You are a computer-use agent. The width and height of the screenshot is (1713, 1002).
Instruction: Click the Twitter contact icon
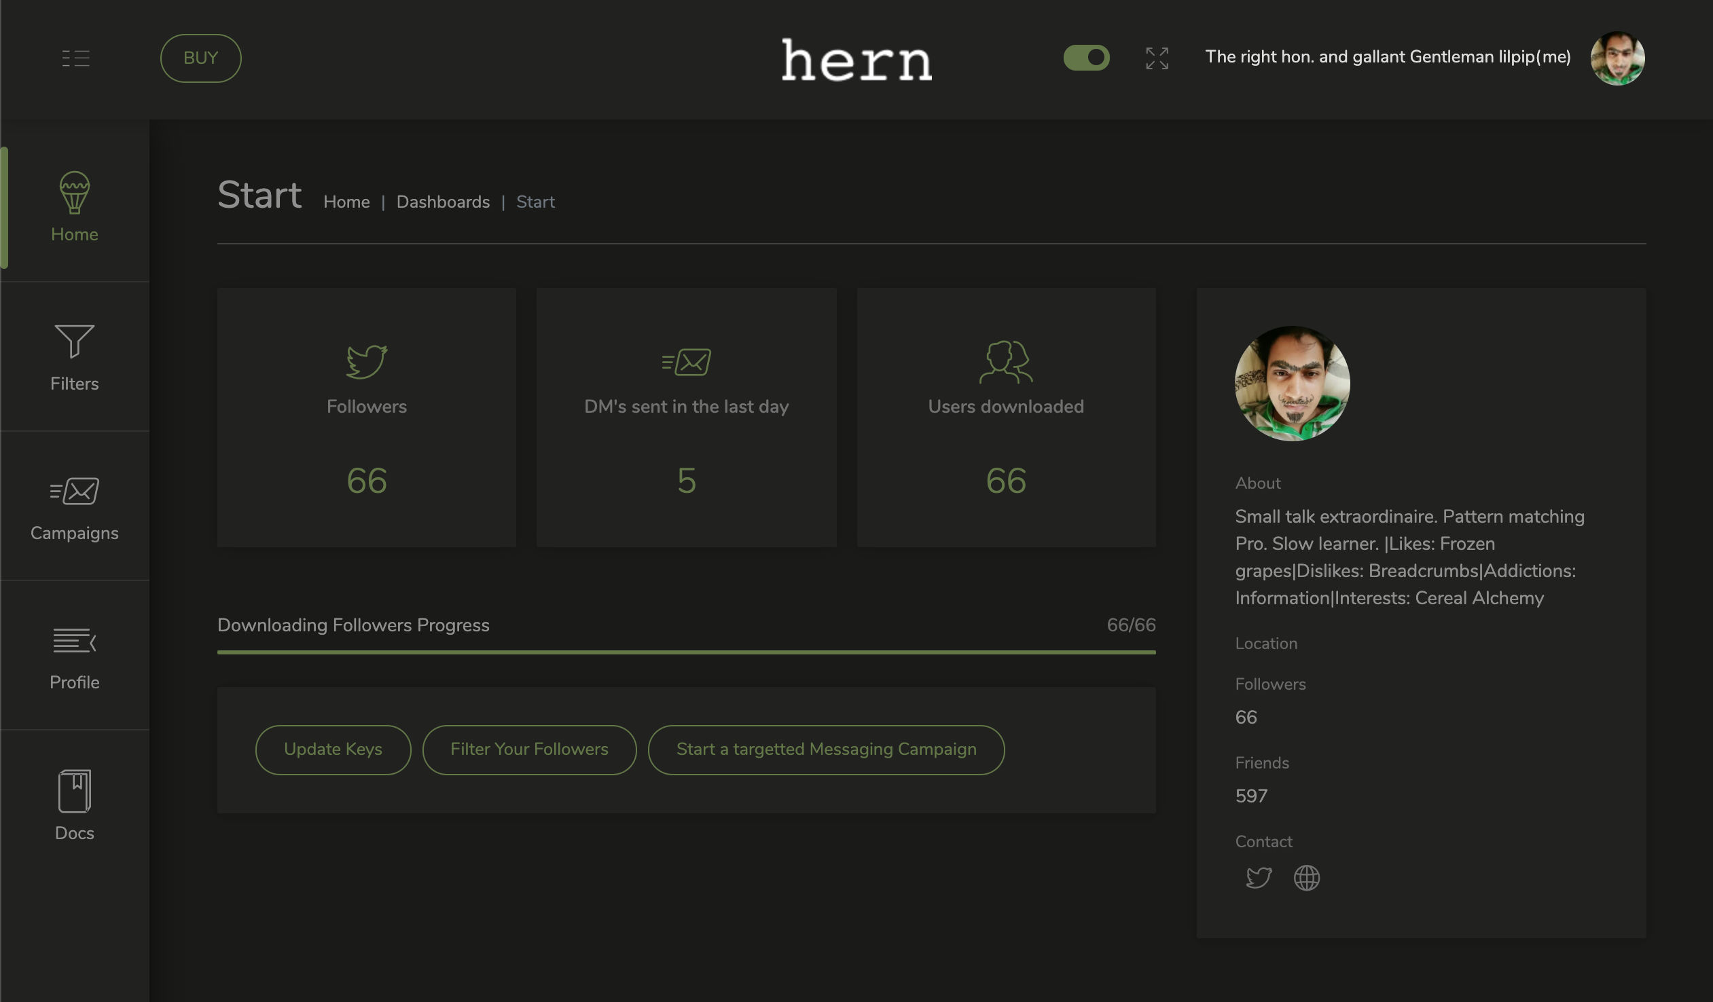(x=1258, y=878)
